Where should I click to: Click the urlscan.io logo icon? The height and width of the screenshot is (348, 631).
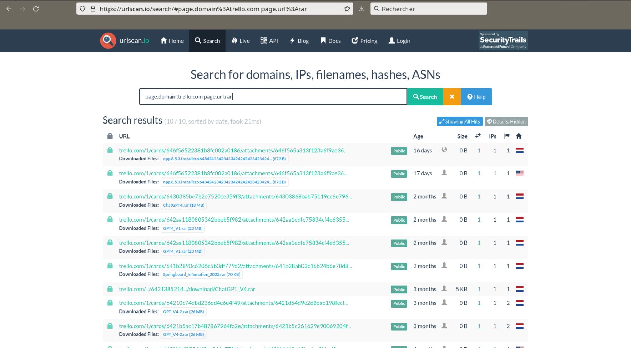point(108,41)
